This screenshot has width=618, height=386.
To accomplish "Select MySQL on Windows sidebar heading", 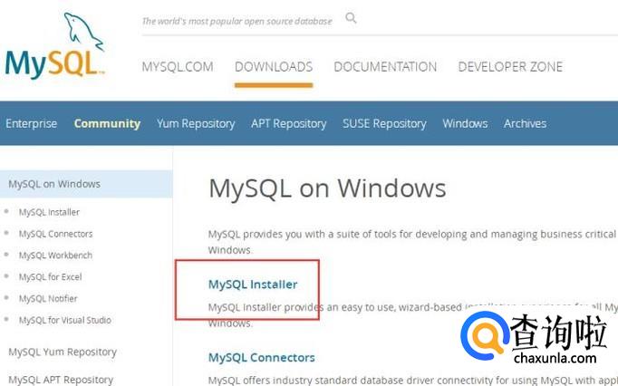I will click(x=86, y=184).
